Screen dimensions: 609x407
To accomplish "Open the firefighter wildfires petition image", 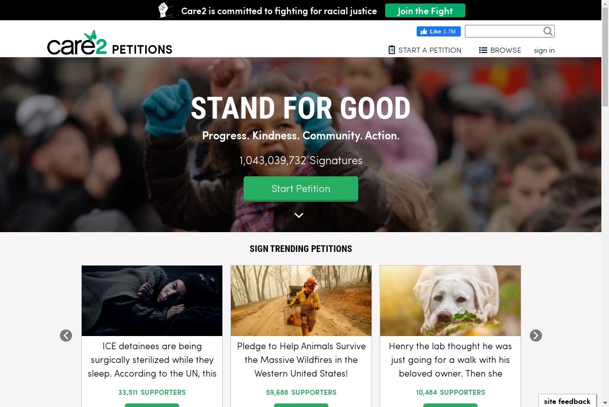I will tap(301, 301).
